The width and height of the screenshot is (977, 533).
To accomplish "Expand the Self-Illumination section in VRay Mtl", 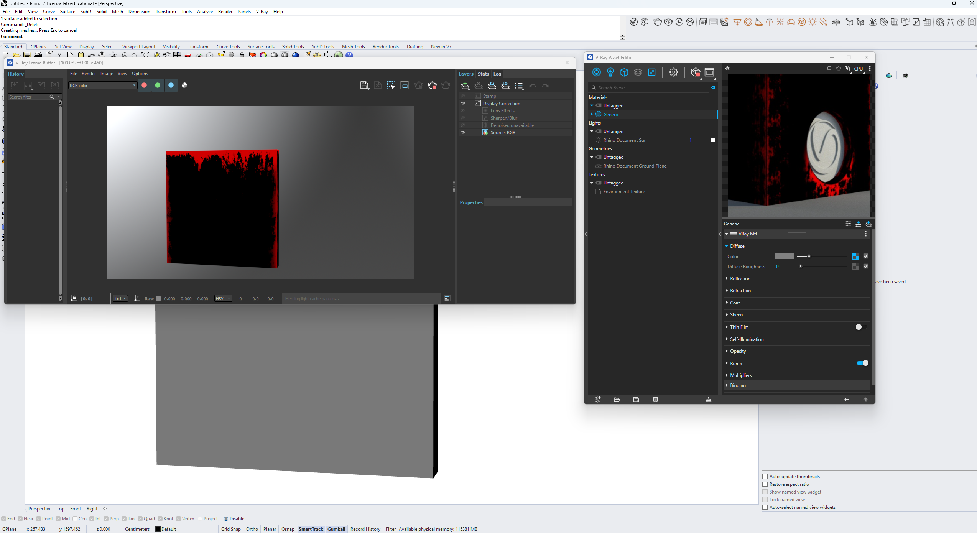I will point(727,339).
